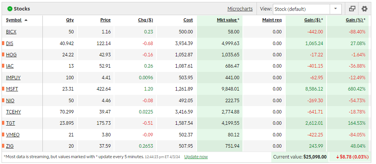The width and height of the screenshot is (376, 164).
Task: Open the TGT symbol link
Action: tap(11, 123)
